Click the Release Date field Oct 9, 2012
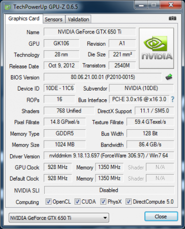 61,66
